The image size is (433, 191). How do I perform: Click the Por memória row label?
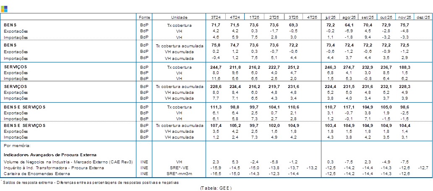17,146
